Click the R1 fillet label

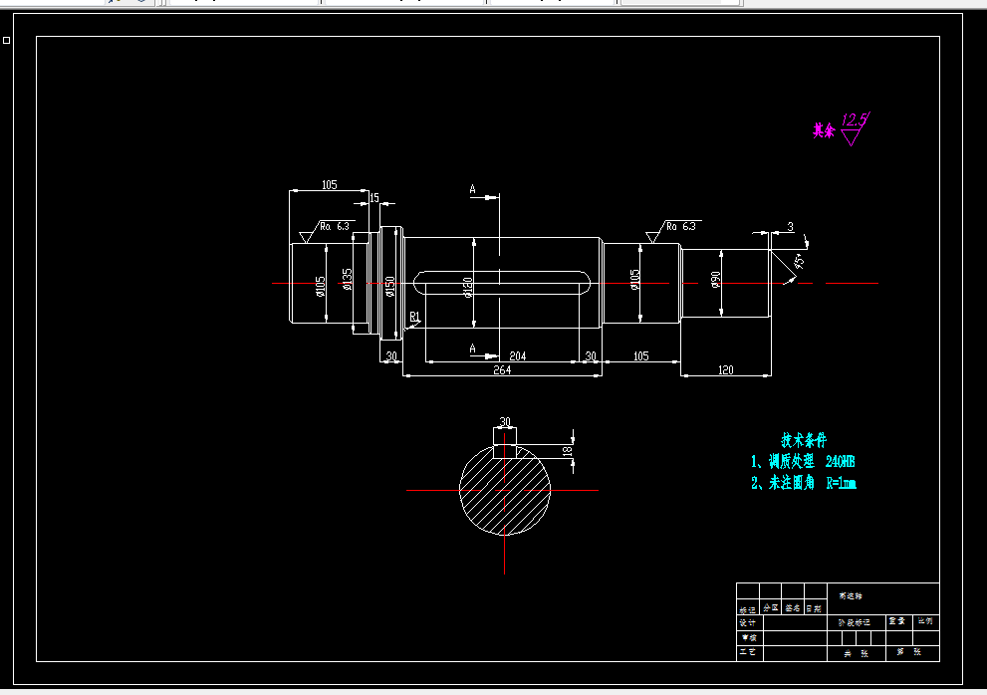point(414,317)
